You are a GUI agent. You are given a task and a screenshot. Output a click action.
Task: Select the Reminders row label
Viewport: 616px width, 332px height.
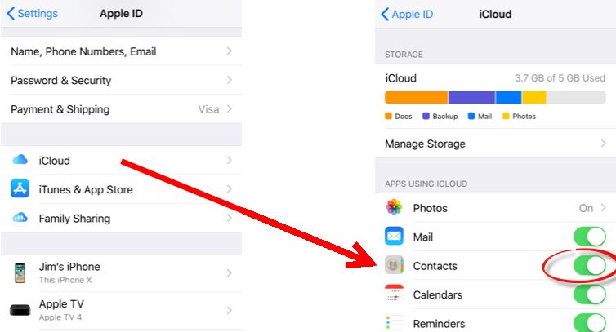pos(440,324)
